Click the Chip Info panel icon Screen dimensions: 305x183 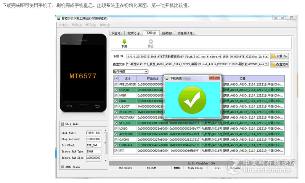(x=63, y=124)
